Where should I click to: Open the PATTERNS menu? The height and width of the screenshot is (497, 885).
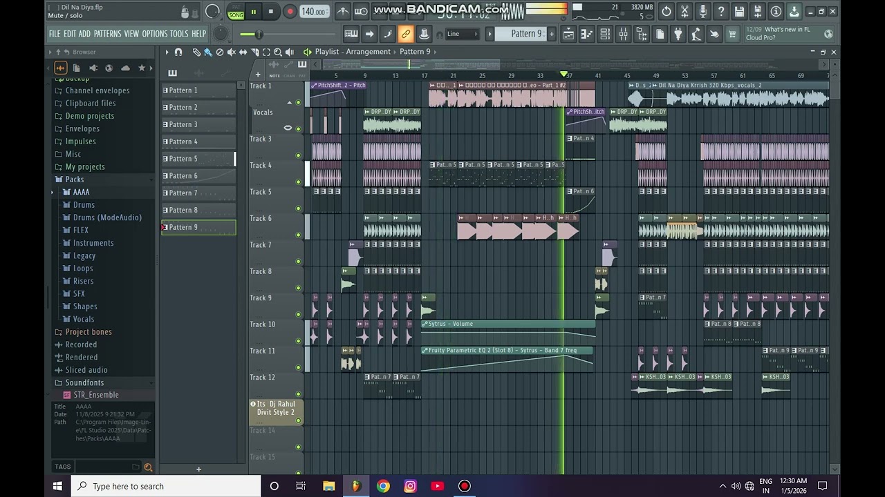pos(107,34)
